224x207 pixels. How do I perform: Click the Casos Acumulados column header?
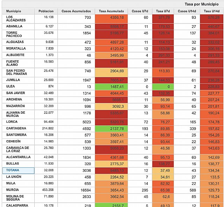coord(76,11)
